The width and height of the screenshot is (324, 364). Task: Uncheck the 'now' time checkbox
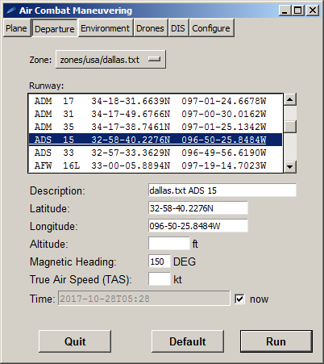[239, 299]
